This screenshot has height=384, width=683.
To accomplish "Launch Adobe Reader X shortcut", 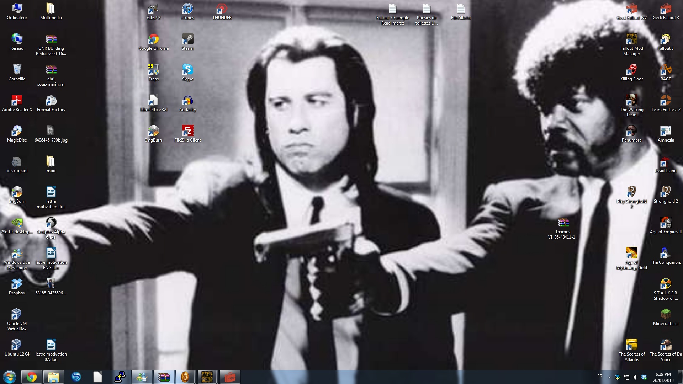I will pyautogui.click(x=17, y=103).
